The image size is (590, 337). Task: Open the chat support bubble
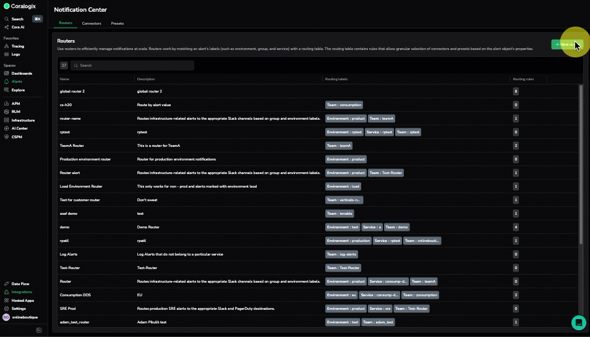click(578, 322)
